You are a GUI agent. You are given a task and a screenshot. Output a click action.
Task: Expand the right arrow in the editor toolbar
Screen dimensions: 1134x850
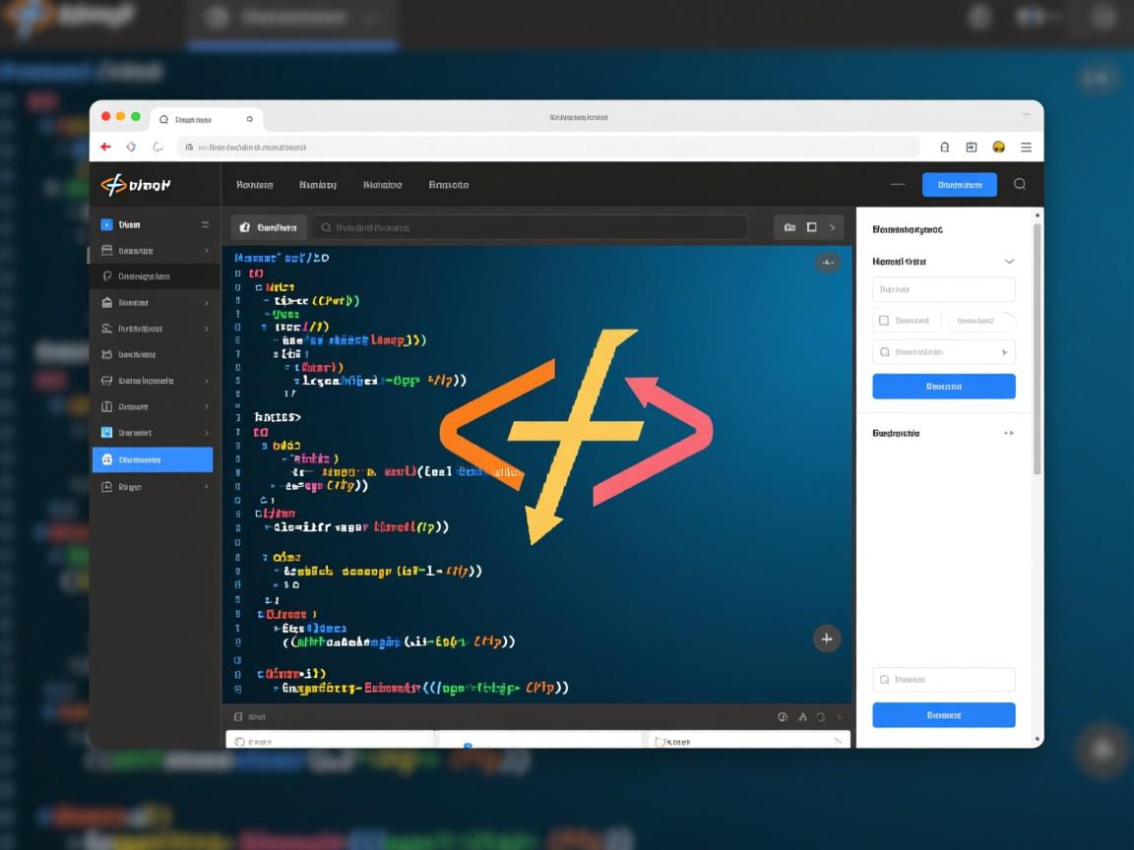coord(833,227)
